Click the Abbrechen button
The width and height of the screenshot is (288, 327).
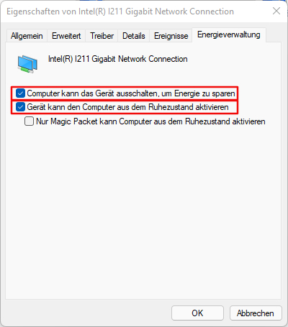[256, 313]
